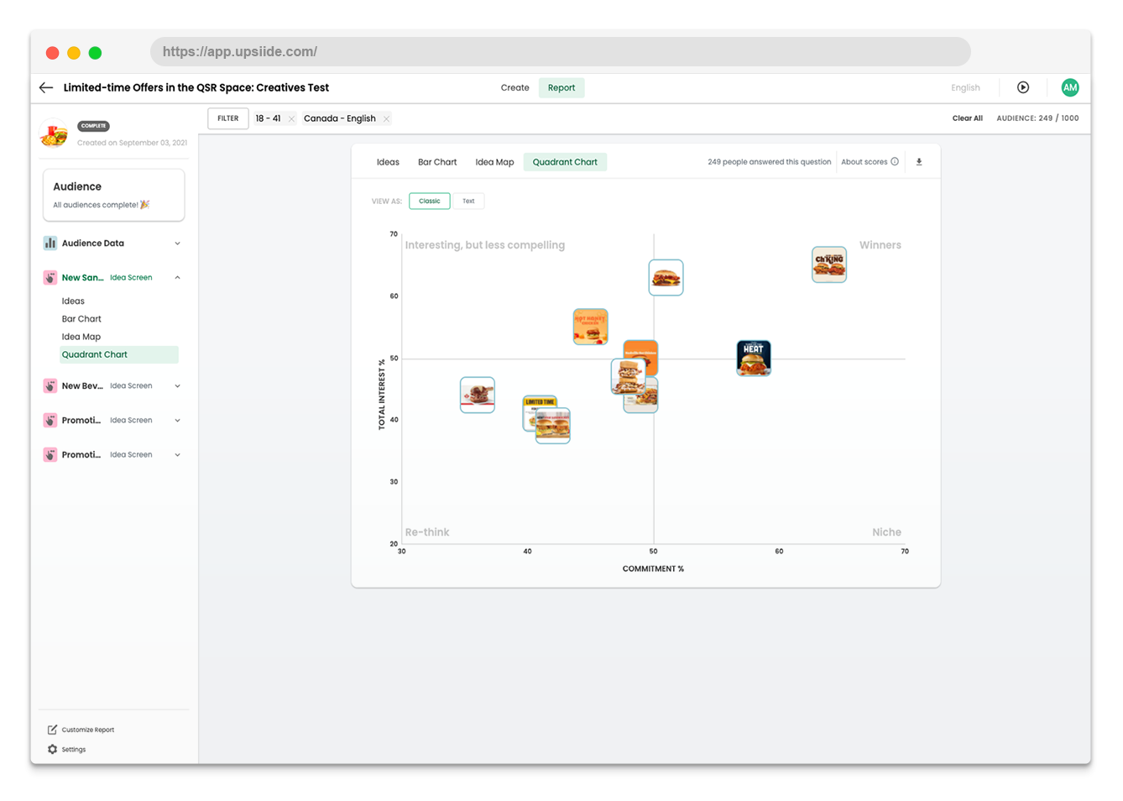The height and width of the screenshot is (801, 1123).
Task: Open the Quadrant Chart tab in chart panel
Action: 565,162
